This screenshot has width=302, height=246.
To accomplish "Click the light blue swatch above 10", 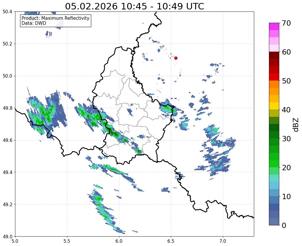I will pyautogui.click(x=274, y=193).
